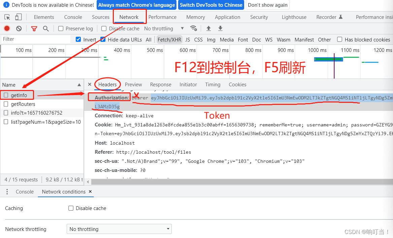
Task: Open the drawer three-dot customize menu
Action: (x=7, y=191)
